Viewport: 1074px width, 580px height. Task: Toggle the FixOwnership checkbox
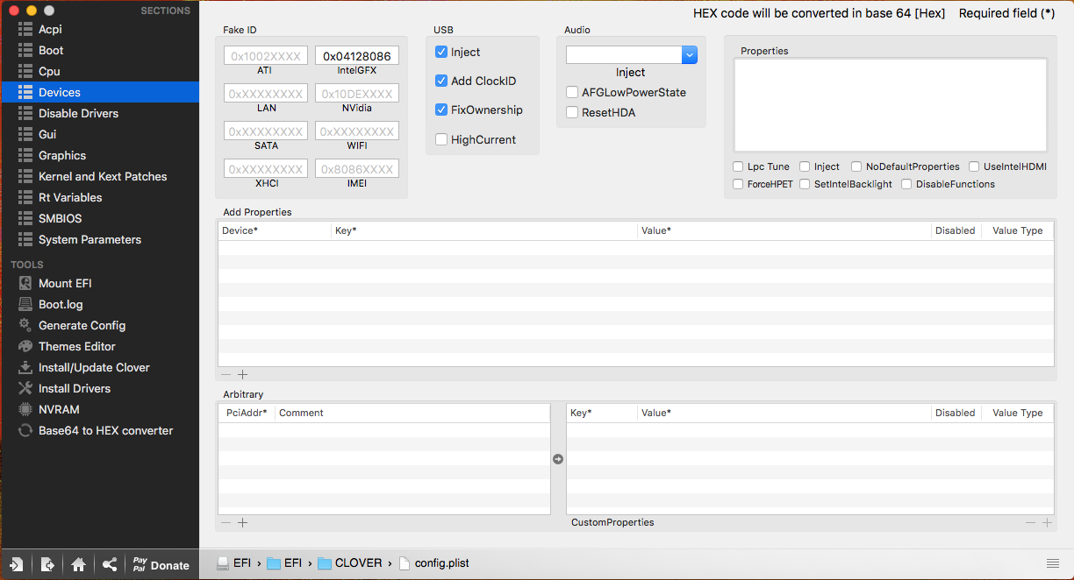[441, 110]
